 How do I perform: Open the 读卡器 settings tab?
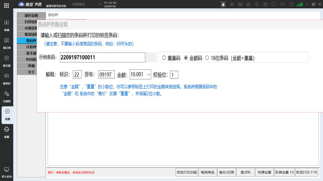pyautogui.click(x=31, y=53)
